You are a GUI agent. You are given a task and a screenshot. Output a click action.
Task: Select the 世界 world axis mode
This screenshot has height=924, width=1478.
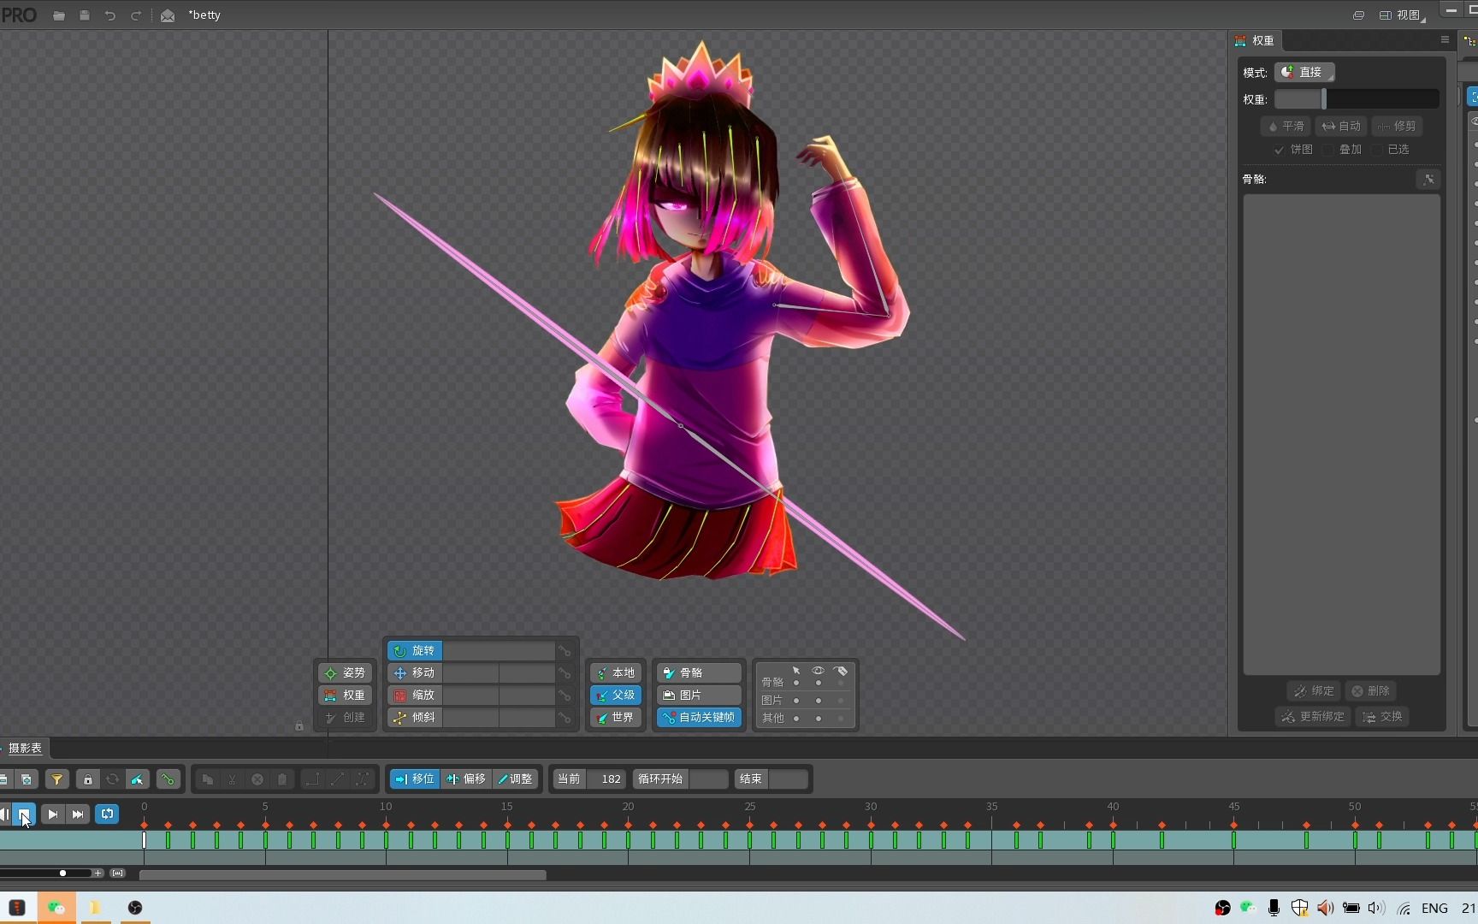pos(616,717)
